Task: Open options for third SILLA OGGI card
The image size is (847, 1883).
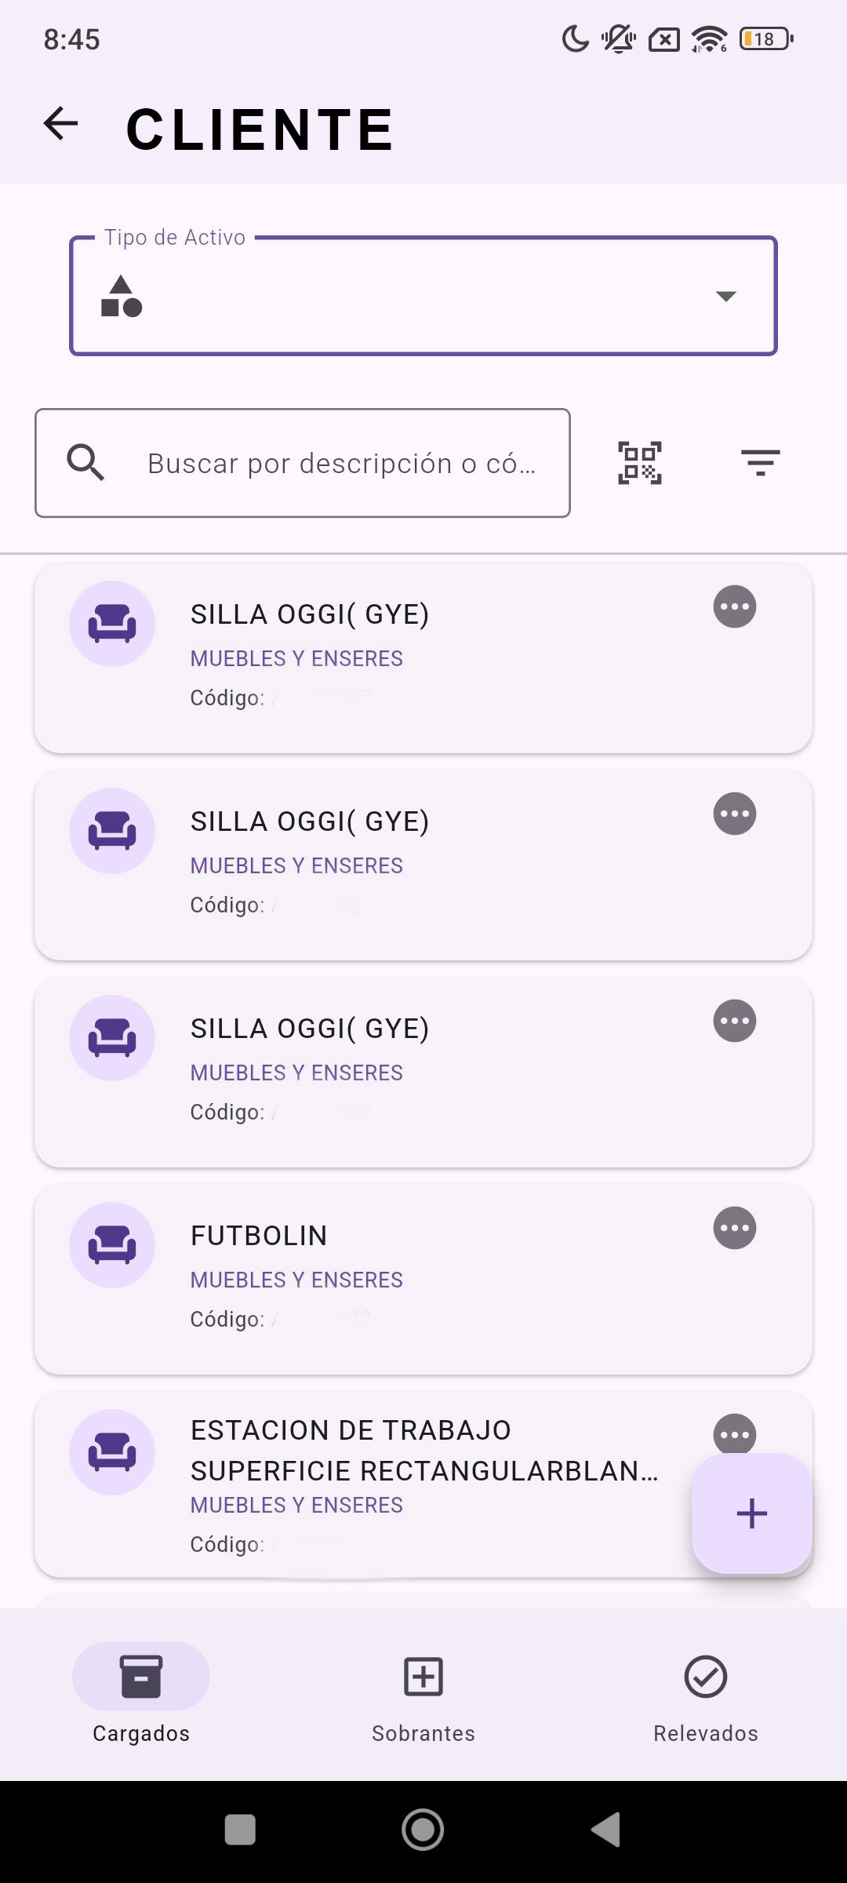Action: tap(734, 1021)
